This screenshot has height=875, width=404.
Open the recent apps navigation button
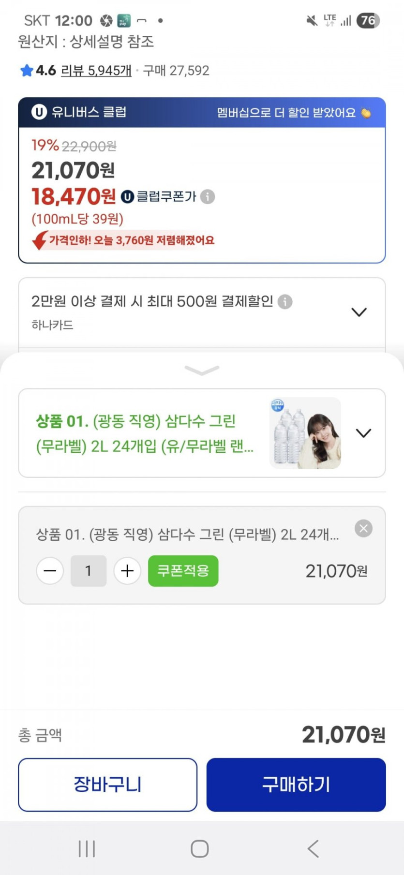pos(87,848)
